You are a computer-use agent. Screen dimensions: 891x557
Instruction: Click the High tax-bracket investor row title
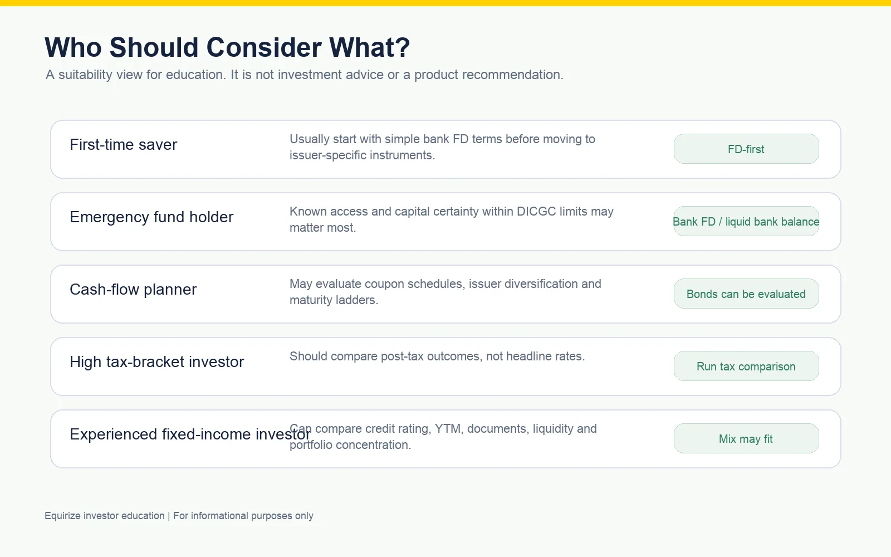click(x=157, y=362)
